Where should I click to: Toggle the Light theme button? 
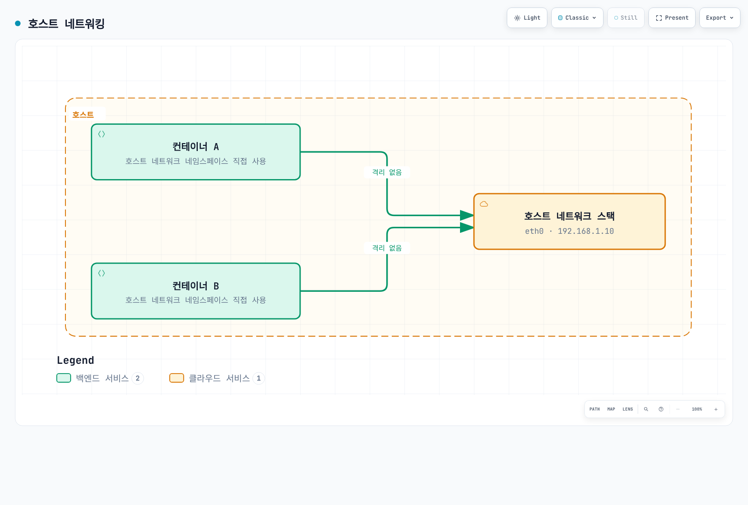[527, 18]
